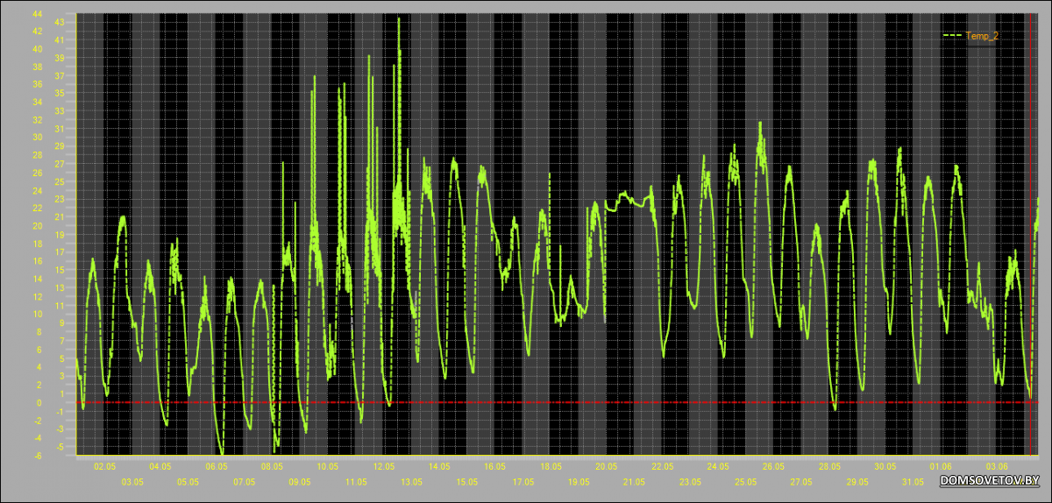Pick the 28 temperature axis label
Screen dimensions: 1052x503
click(36, 155)
